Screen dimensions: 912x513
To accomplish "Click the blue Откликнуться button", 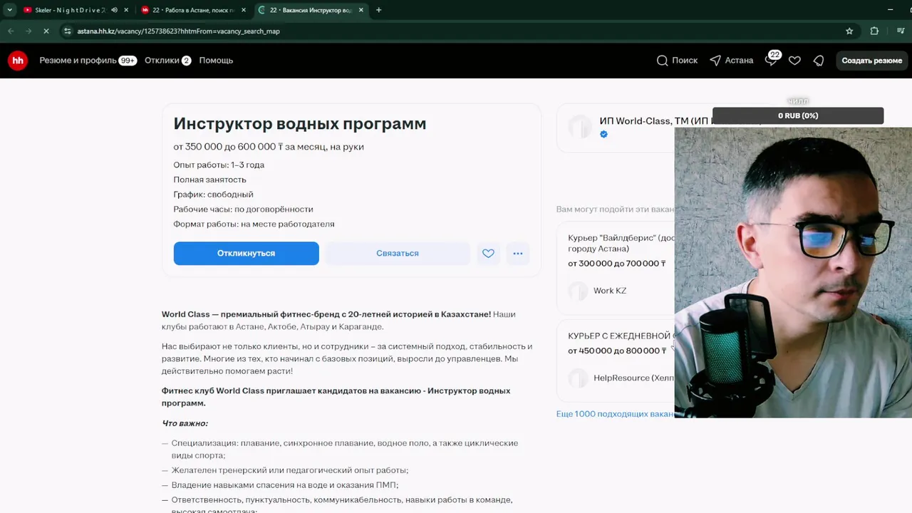I will 246,253.
